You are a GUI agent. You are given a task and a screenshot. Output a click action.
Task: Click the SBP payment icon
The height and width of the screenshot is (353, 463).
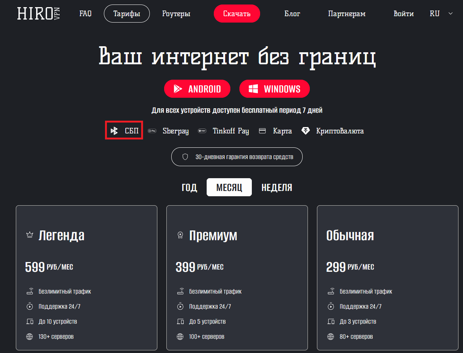pyautogui.click(x=114, y=131)
